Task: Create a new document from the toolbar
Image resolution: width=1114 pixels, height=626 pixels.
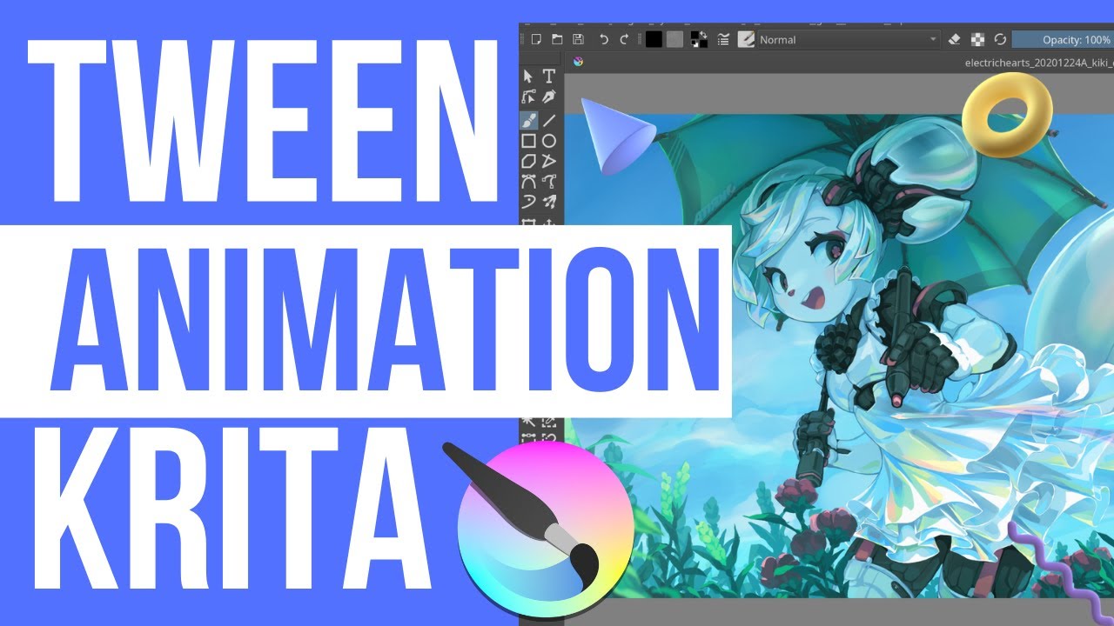Action: pyautogui.click(x=536, y=39)
